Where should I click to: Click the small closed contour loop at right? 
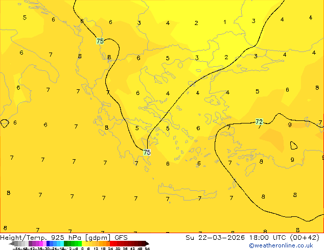[294, 145]
